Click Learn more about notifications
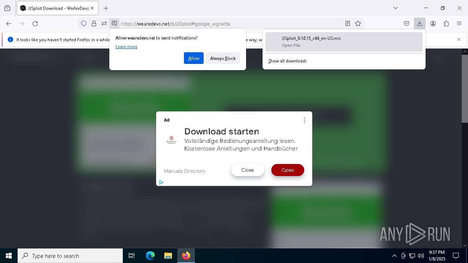Screen dimensions: 468x263 tap(127, 47)
